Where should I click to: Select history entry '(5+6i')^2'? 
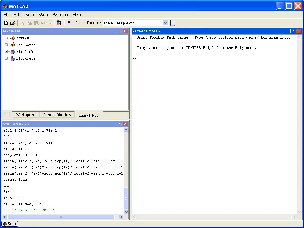pyautogui.click(x=13, y=198)
